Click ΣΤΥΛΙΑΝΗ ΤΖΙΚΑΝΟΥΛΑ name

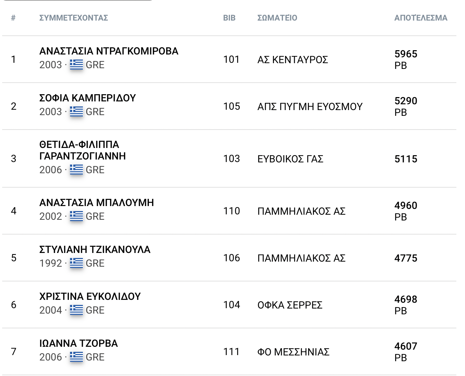(95, 250)
